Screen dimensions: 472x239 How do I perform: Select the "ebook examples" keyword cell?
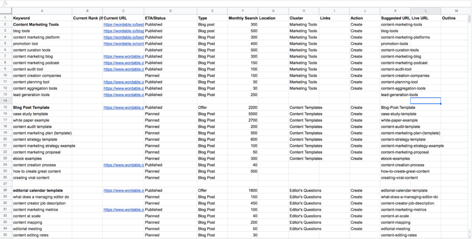click(42, 159)
